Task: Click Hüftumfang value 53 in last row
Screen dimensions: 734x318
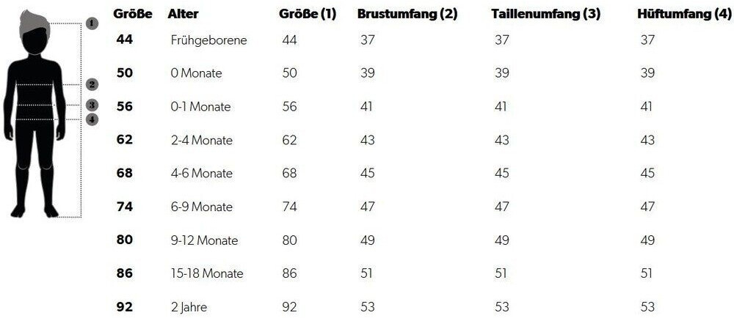Action: [647, 306]
